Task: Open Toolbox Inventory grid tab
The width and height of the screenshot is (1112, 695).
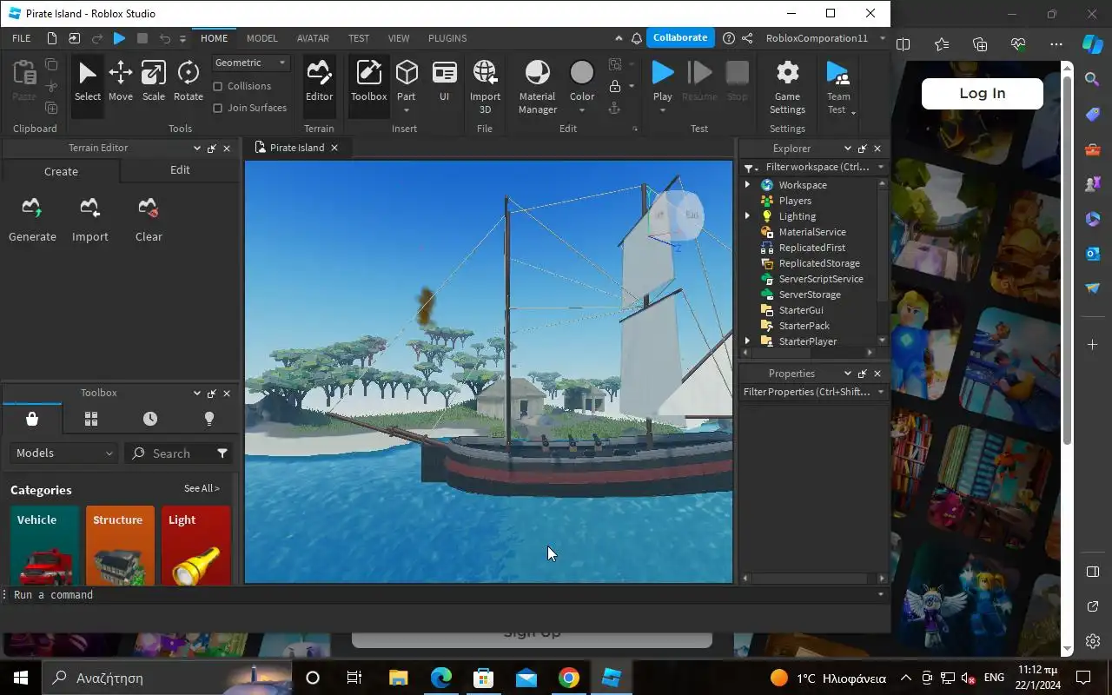Action: click(90, 419)
